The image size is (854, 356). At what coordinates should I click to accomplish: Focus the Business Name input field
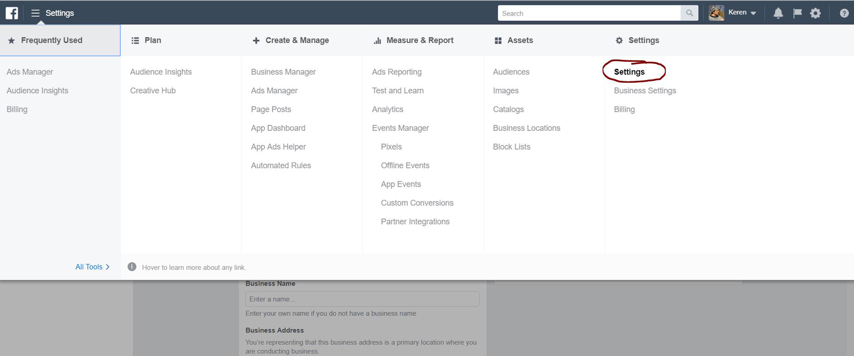pos(362,299)
